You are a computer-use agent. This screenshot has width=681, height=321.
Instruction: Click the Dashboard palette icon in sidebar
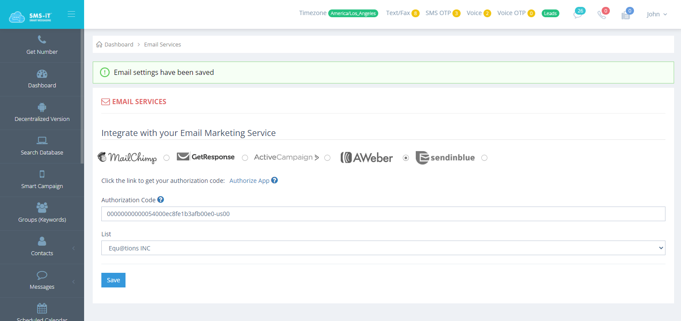coord(42,74)
